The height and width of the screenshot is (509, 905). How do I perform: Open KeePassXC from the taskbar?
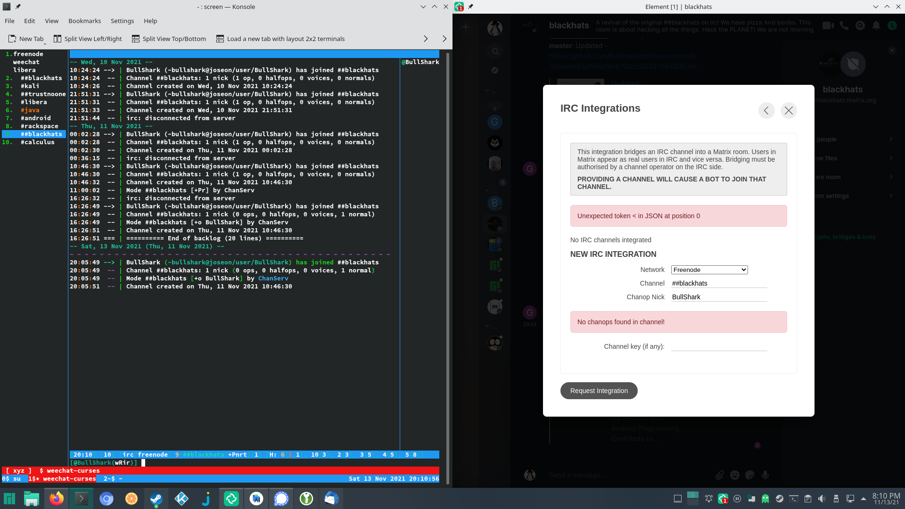306,499
